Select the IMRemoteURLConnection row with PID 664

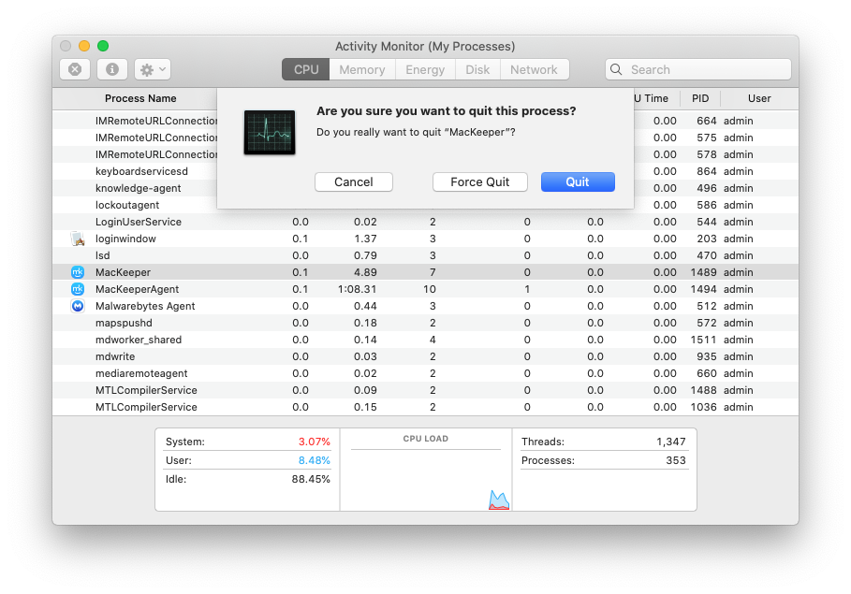[425, 121]
